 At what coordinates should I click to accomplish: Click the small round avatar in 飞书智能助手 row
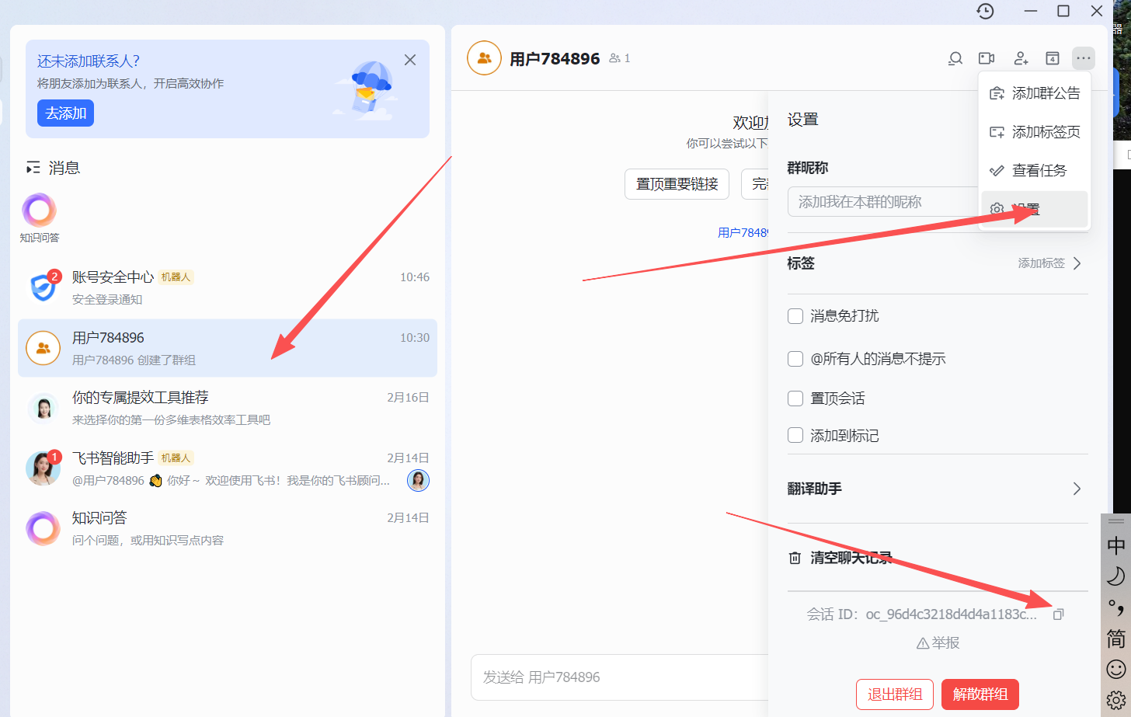tap(418, 480)
